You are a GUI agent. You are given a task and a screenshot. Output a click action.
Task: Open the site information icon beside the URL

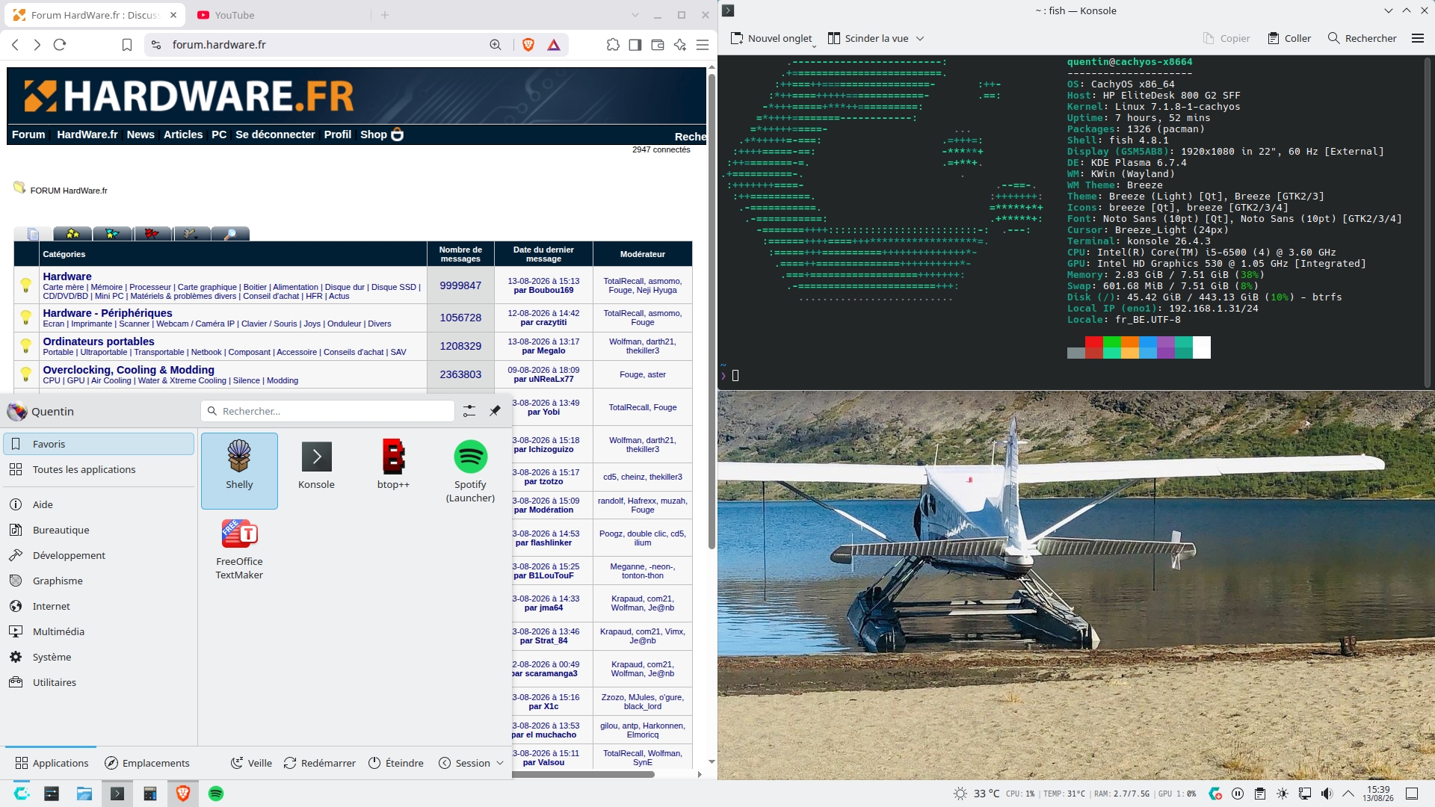point(156,45)
